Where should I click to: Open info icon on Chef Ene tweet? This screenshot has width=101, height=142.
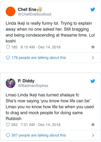[x=93, y=47]
